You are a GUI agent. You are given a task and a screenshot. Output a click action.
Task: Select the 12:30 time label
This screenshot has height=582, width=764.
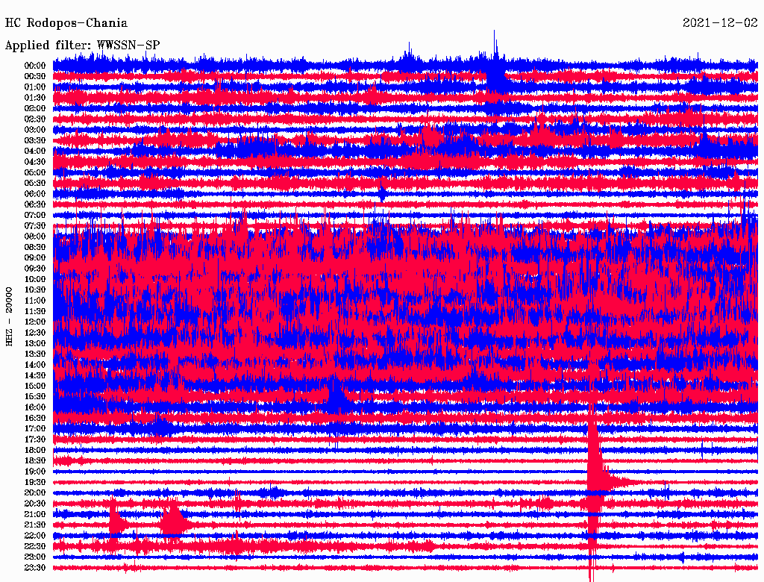pyautogui.click(x=34, y=333)
